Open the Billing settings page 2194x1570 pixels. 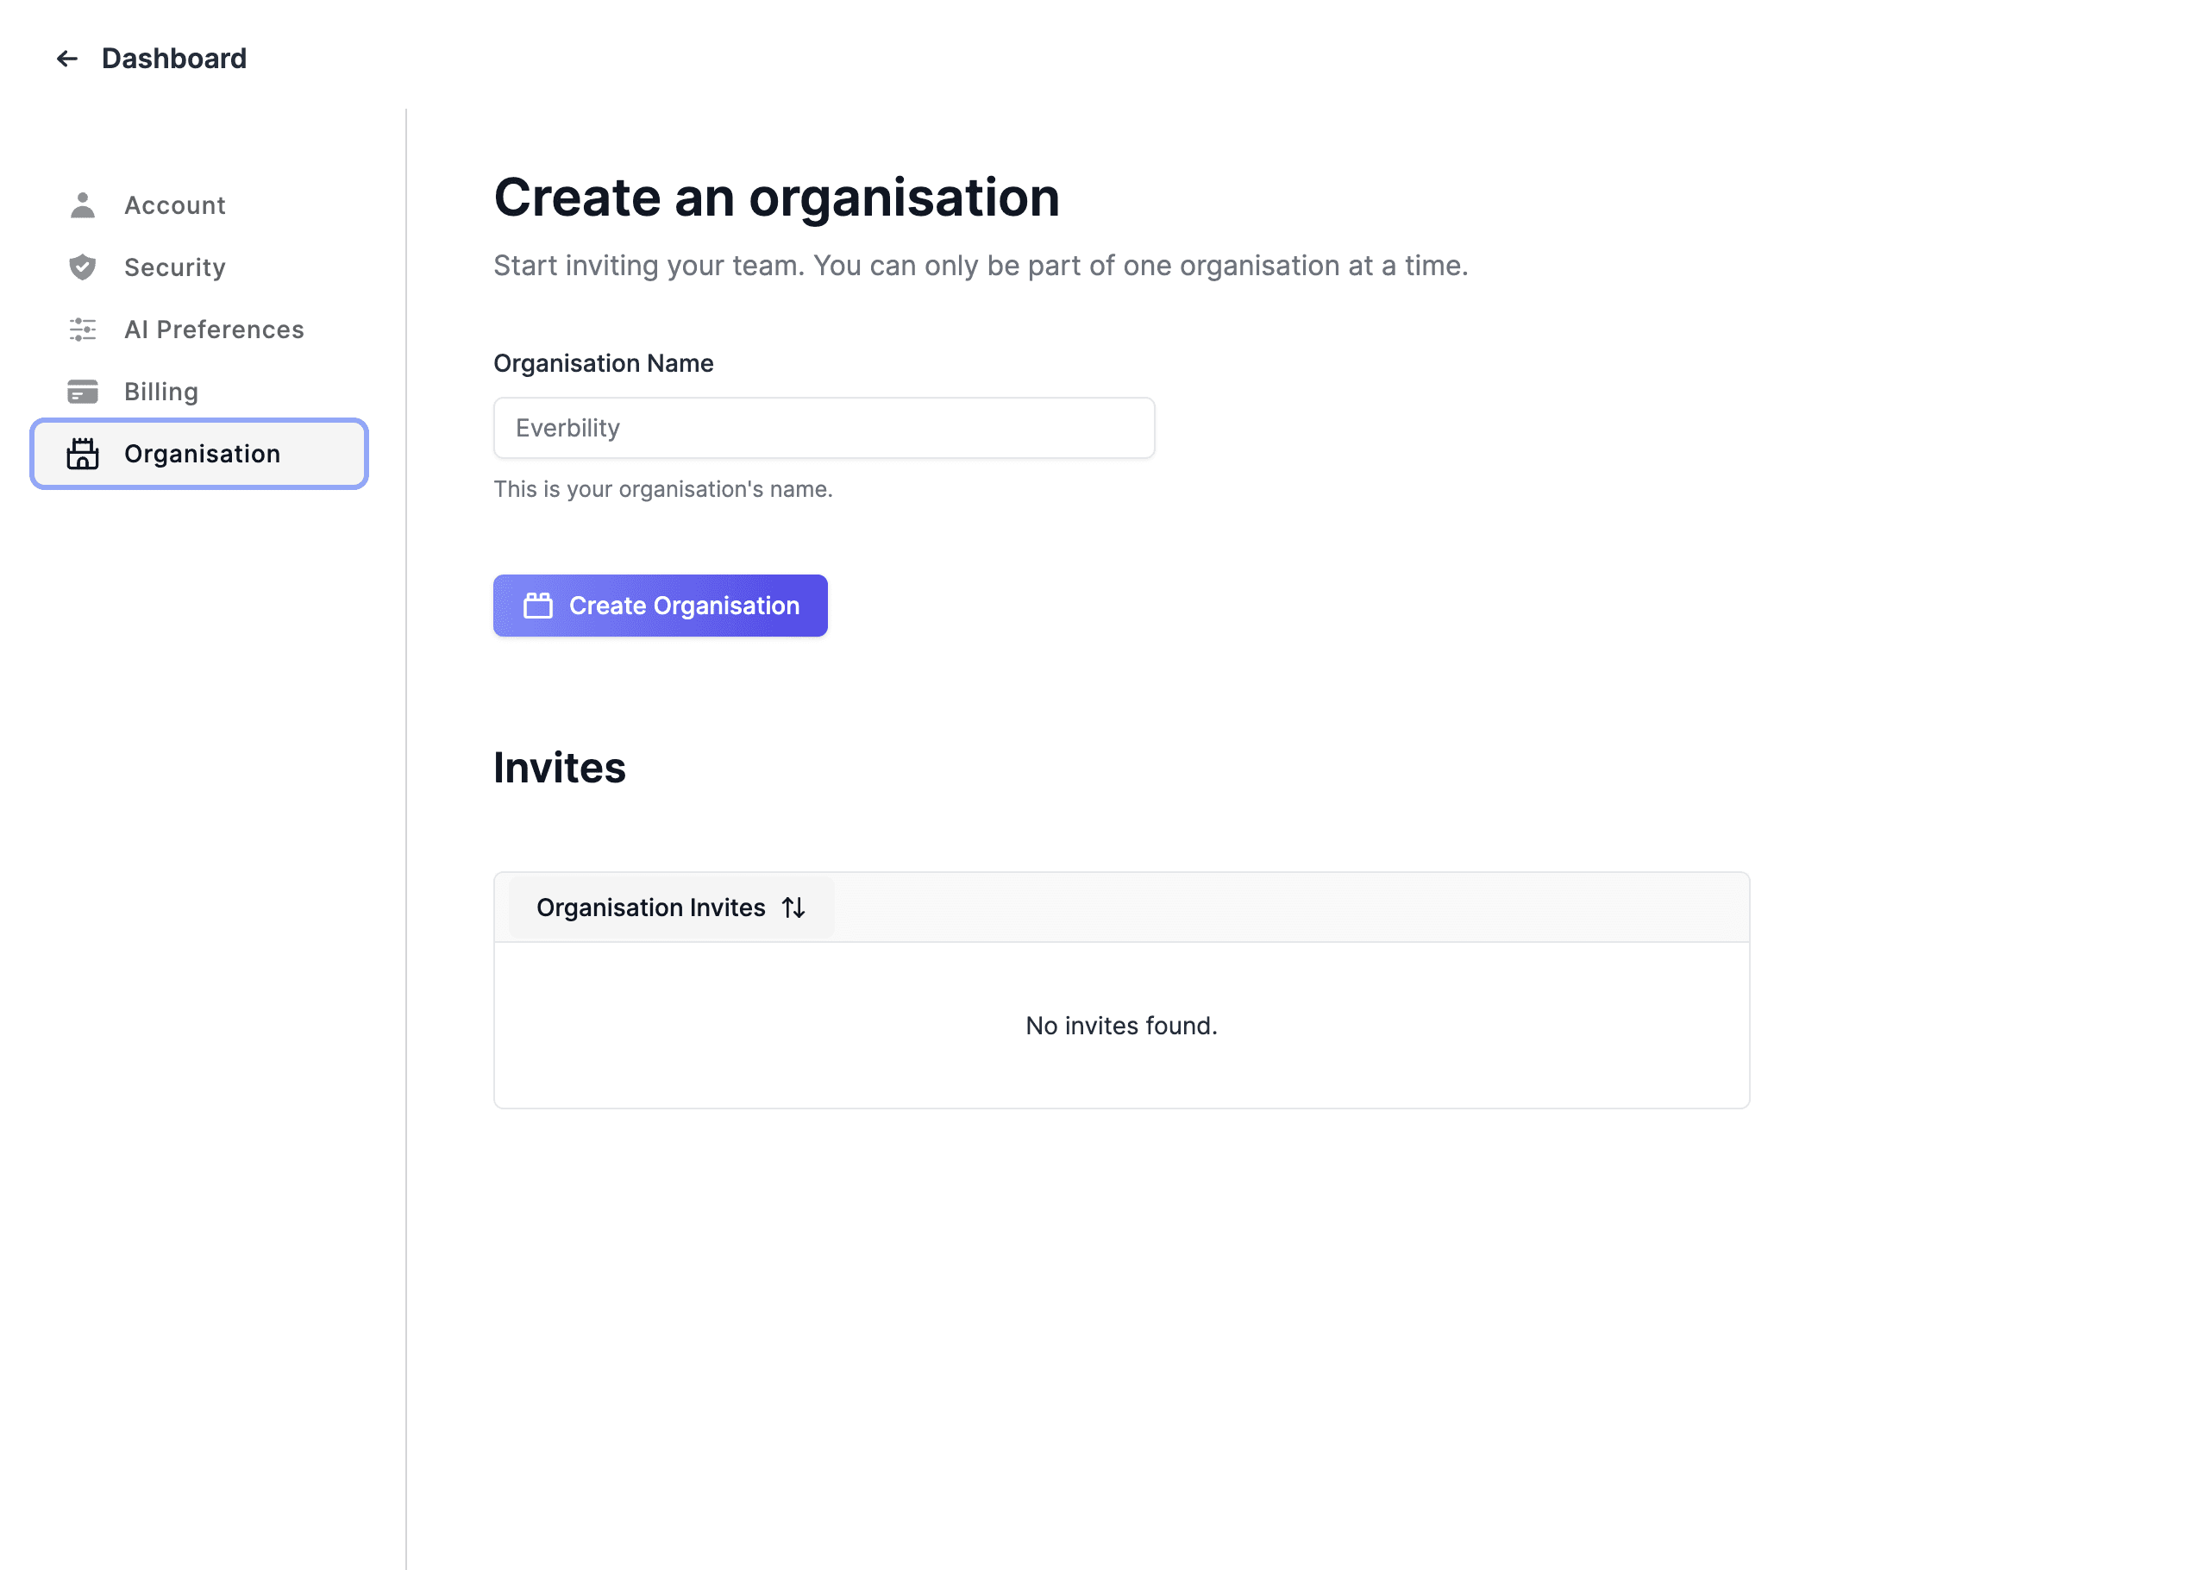pyautogui.click(x=161, y=392)
